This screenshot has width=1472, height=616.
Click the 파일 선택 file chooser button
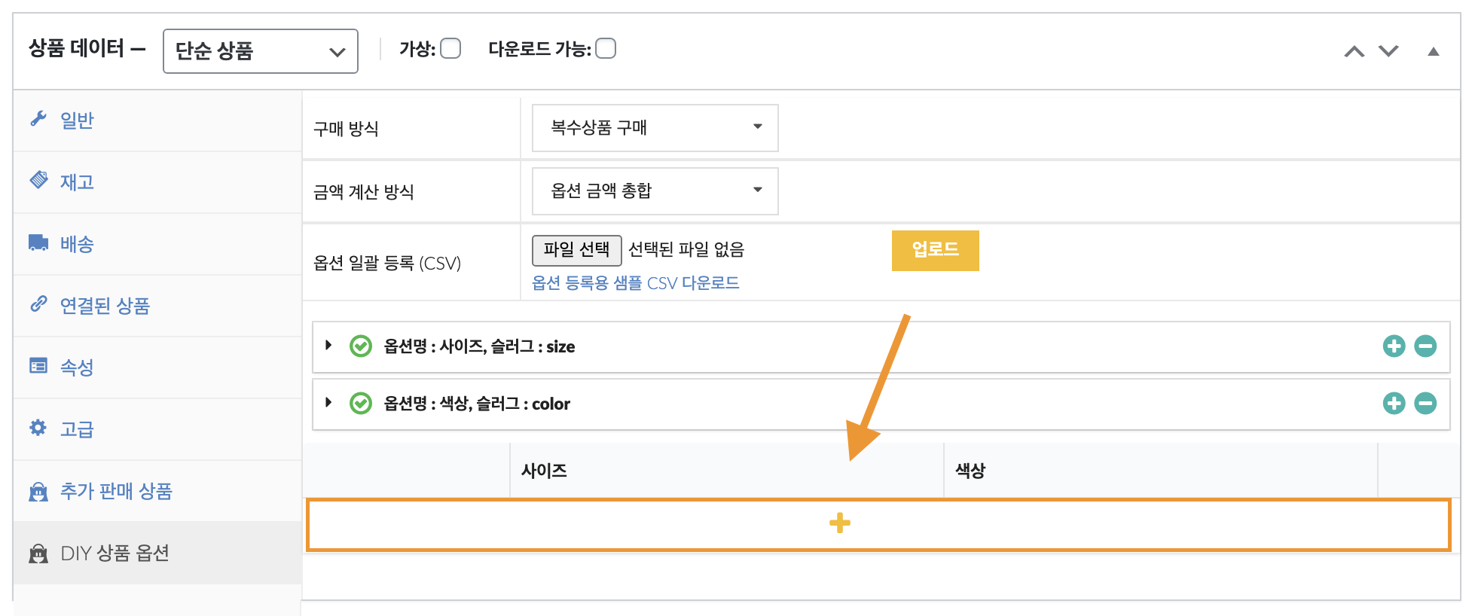click(x=576, y=250)
